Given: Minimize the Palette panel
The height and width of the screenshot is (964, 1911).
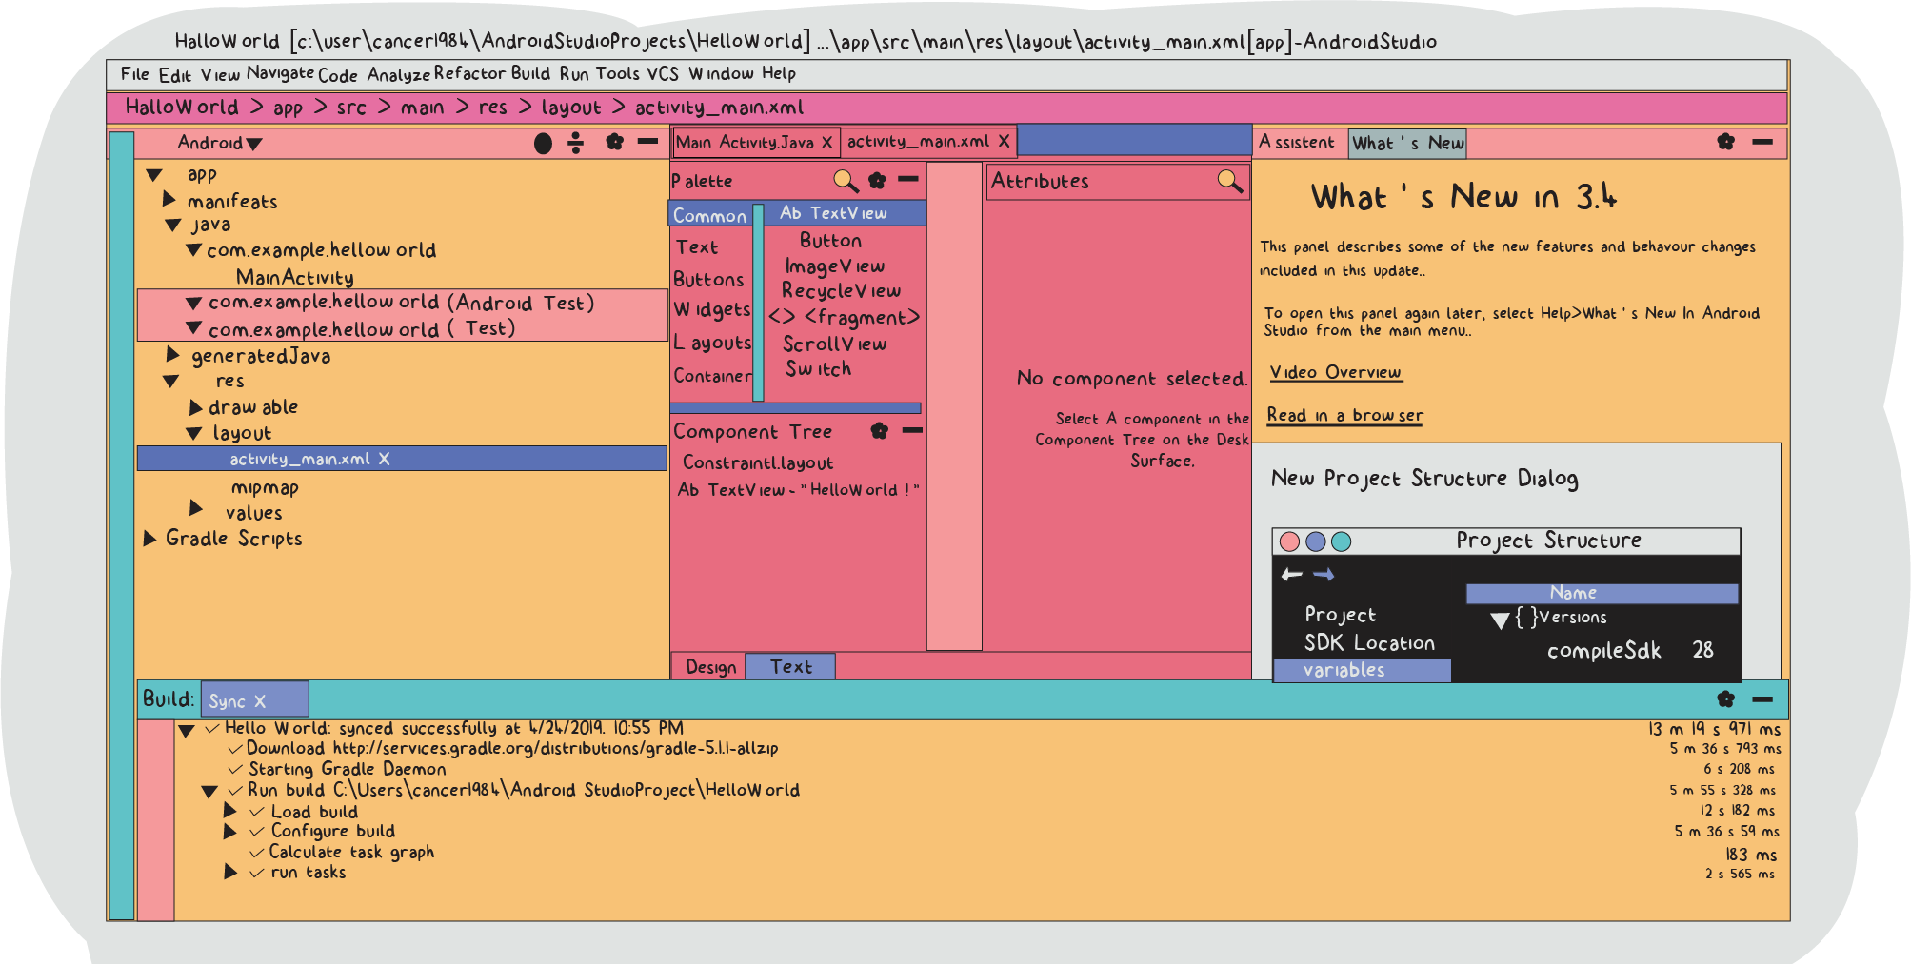Looking at the screenshot, I should point(908,179).
